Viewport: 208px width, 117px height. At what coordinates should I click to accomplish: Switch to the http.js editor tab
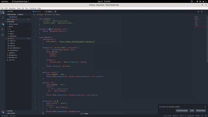click(50, 12)
